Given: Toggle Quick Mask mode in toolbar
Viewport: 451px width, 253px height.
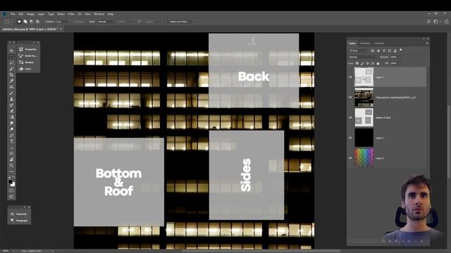Looking at the screenshot, I should 11,190.
